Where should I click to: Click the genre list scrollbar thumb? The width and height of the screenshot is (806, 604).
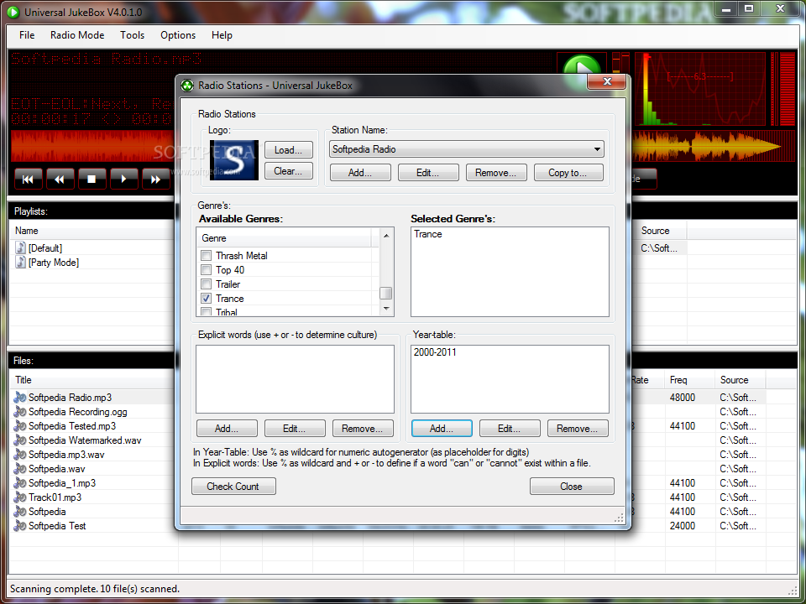[x=386, y=294]
